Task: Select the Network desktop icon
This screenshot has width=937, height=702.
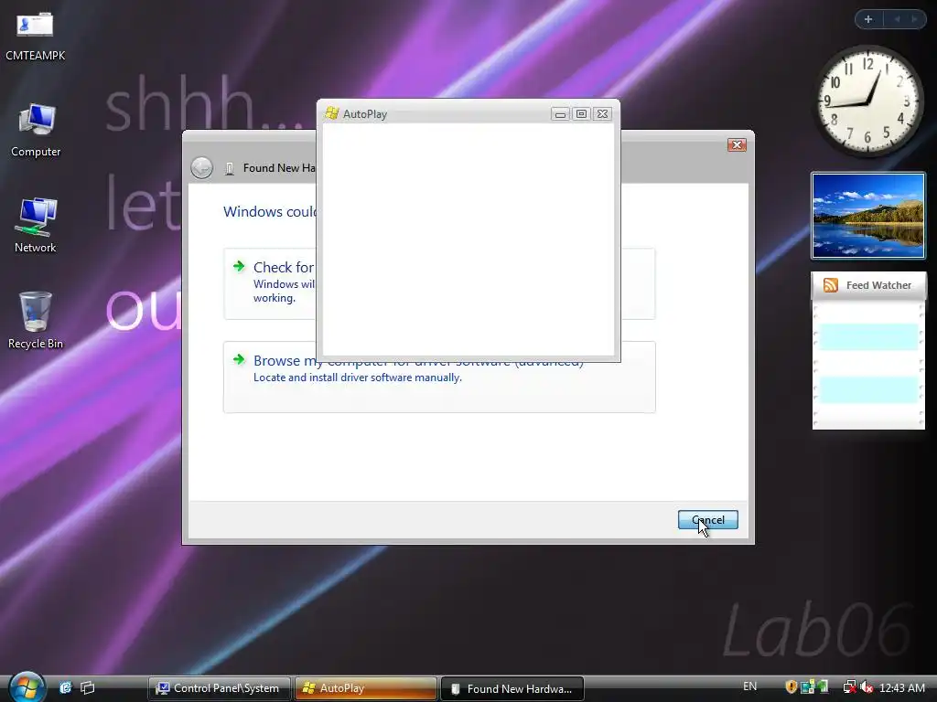Action: coord(36,225)
